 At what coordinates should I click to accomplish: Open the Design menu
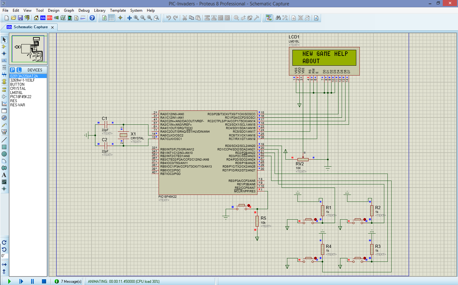pos(54,10)
